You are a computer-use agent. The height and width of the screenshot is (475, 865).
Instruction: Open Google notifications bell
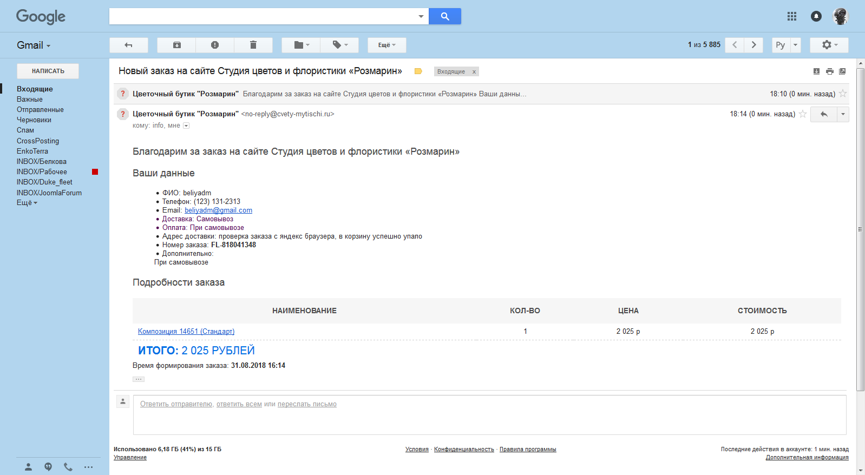(816, 16)
